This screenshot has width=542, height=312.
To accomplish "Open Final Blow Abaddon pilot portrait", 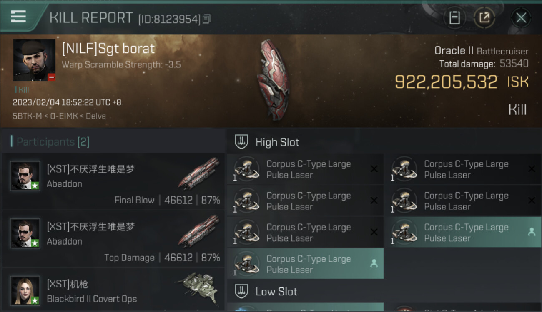I will click(25, 176).
